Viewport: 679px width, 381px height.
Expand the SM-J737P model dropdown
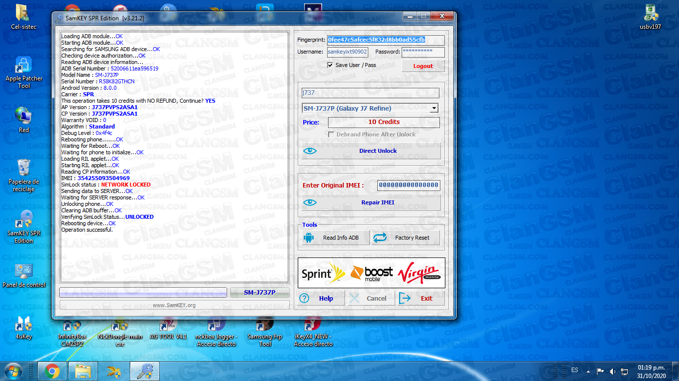click(434, 108)
